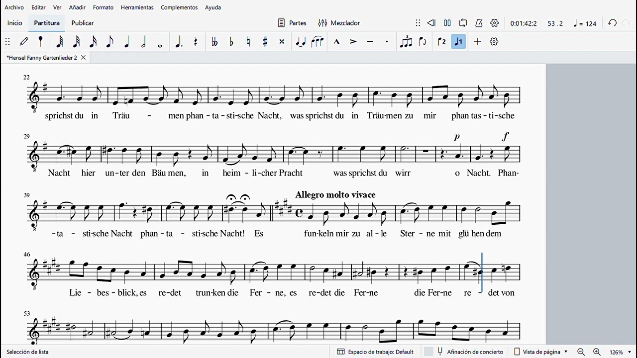Select the 16th note duration
The image size is (637, 358).
[93, 42]
